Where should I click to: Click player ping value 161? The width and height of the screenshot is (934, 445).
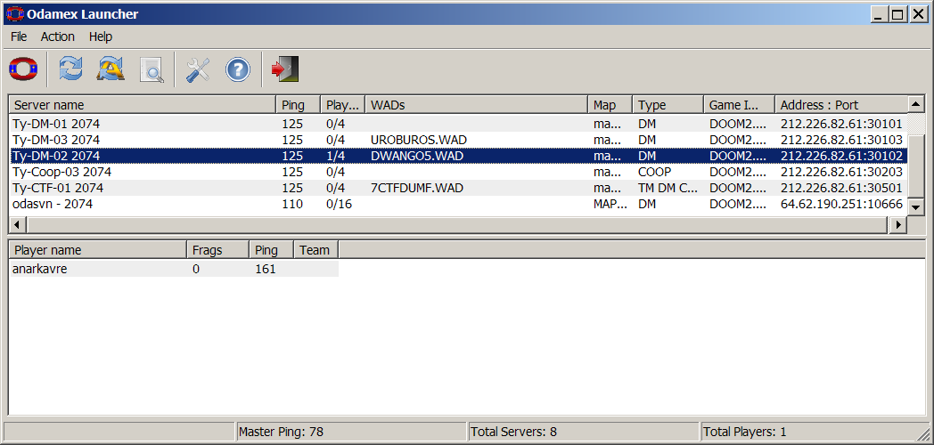tap(265, 269)
